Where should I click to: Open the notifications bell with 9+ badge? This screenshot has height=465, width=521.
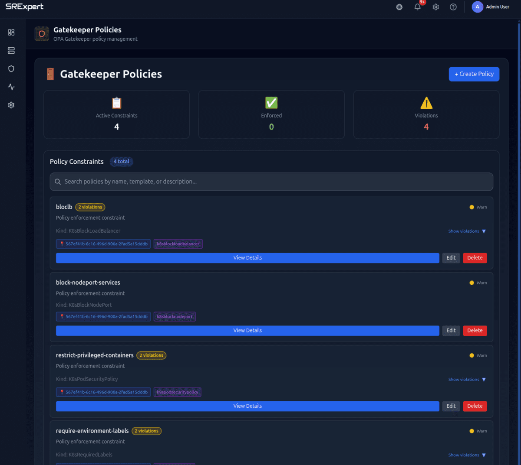(417, 7)
